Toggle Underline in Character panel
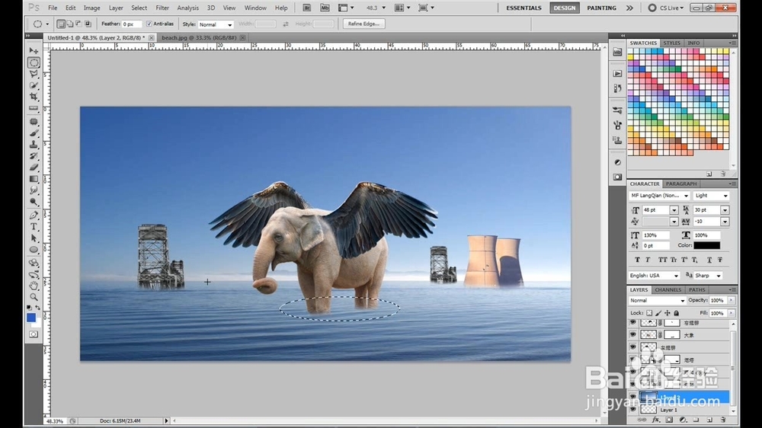This screenshot has height=428, width=762. pyautogui.click(x=709, y=260)
